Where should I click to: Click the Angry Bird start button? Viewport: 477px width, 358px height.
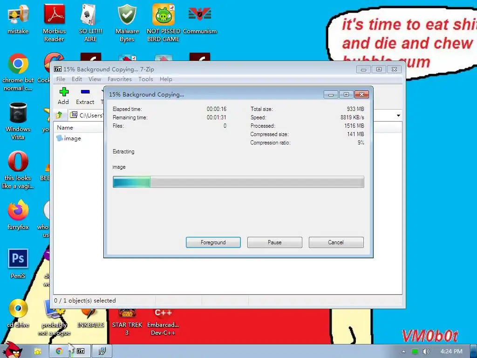[12, 350]
